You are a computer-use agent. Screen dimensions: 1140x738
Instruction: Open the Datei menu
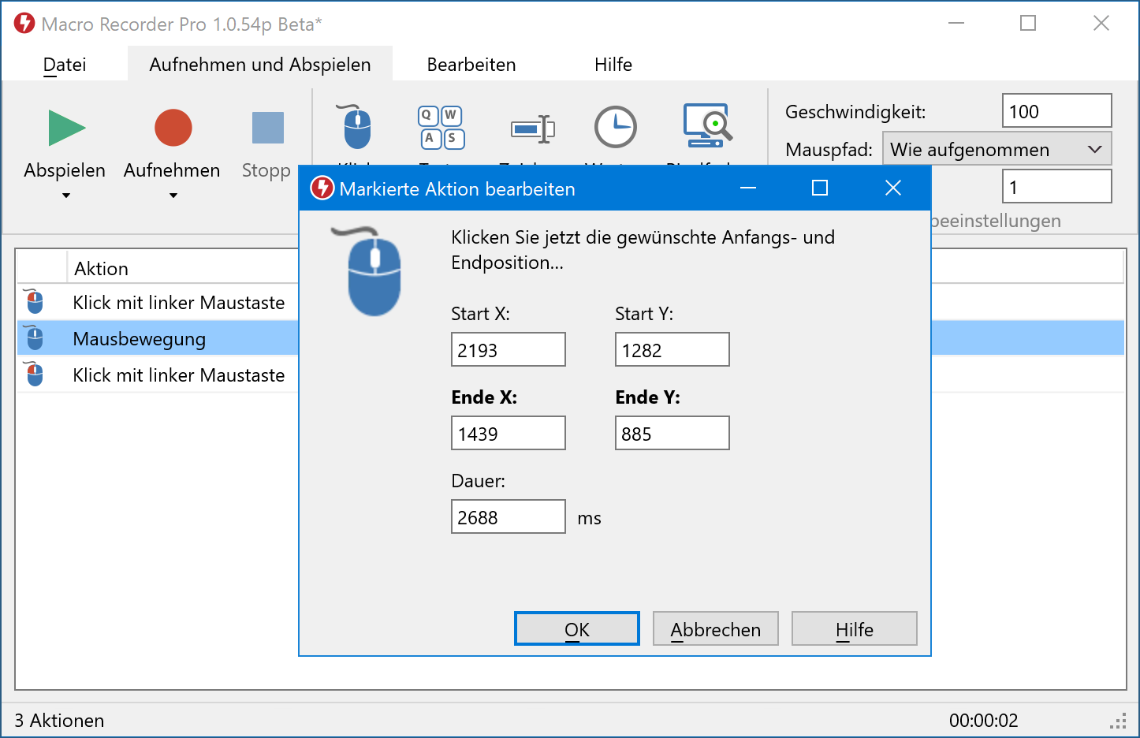[x=65, y=65]
